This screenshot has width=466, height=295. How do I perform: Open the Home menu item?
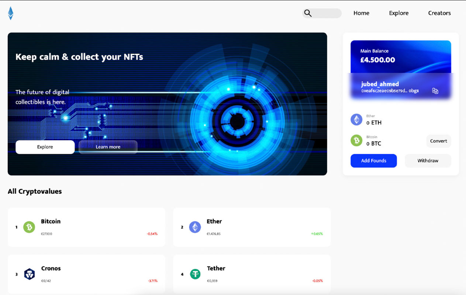tap(361, 13)
